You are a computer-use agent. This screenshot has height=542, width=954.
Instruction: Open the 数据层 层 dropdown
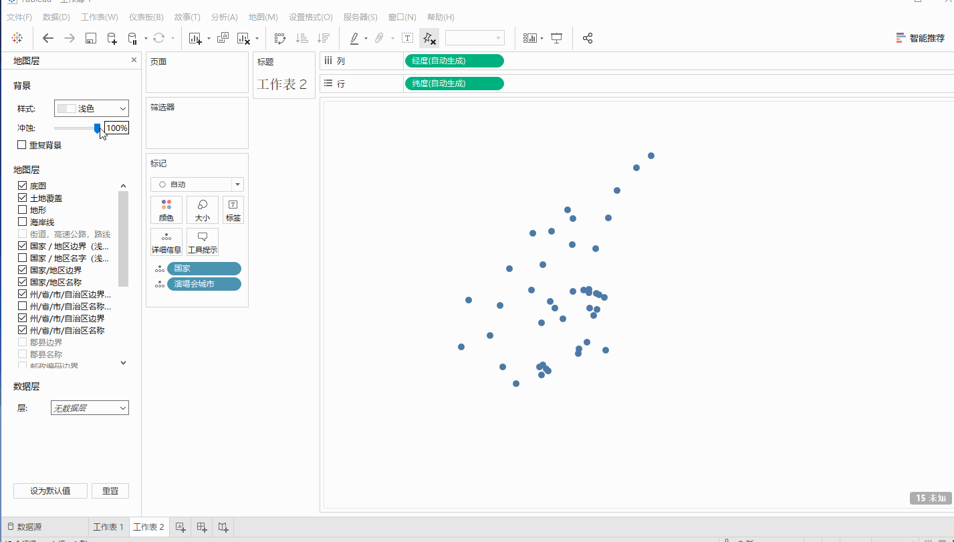click(x=90, y=408)
